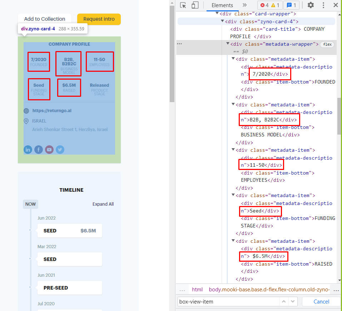
Task: Collapse the zyno-card-4 div node
Action: [222, 21]
